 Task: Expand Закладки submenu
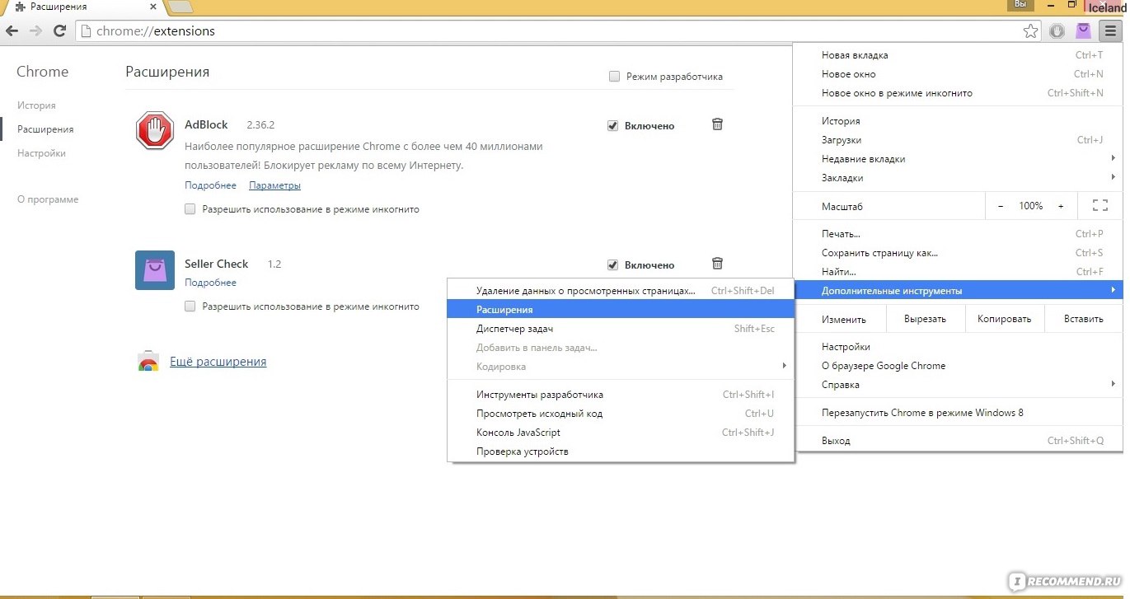[x=958, y=178]
